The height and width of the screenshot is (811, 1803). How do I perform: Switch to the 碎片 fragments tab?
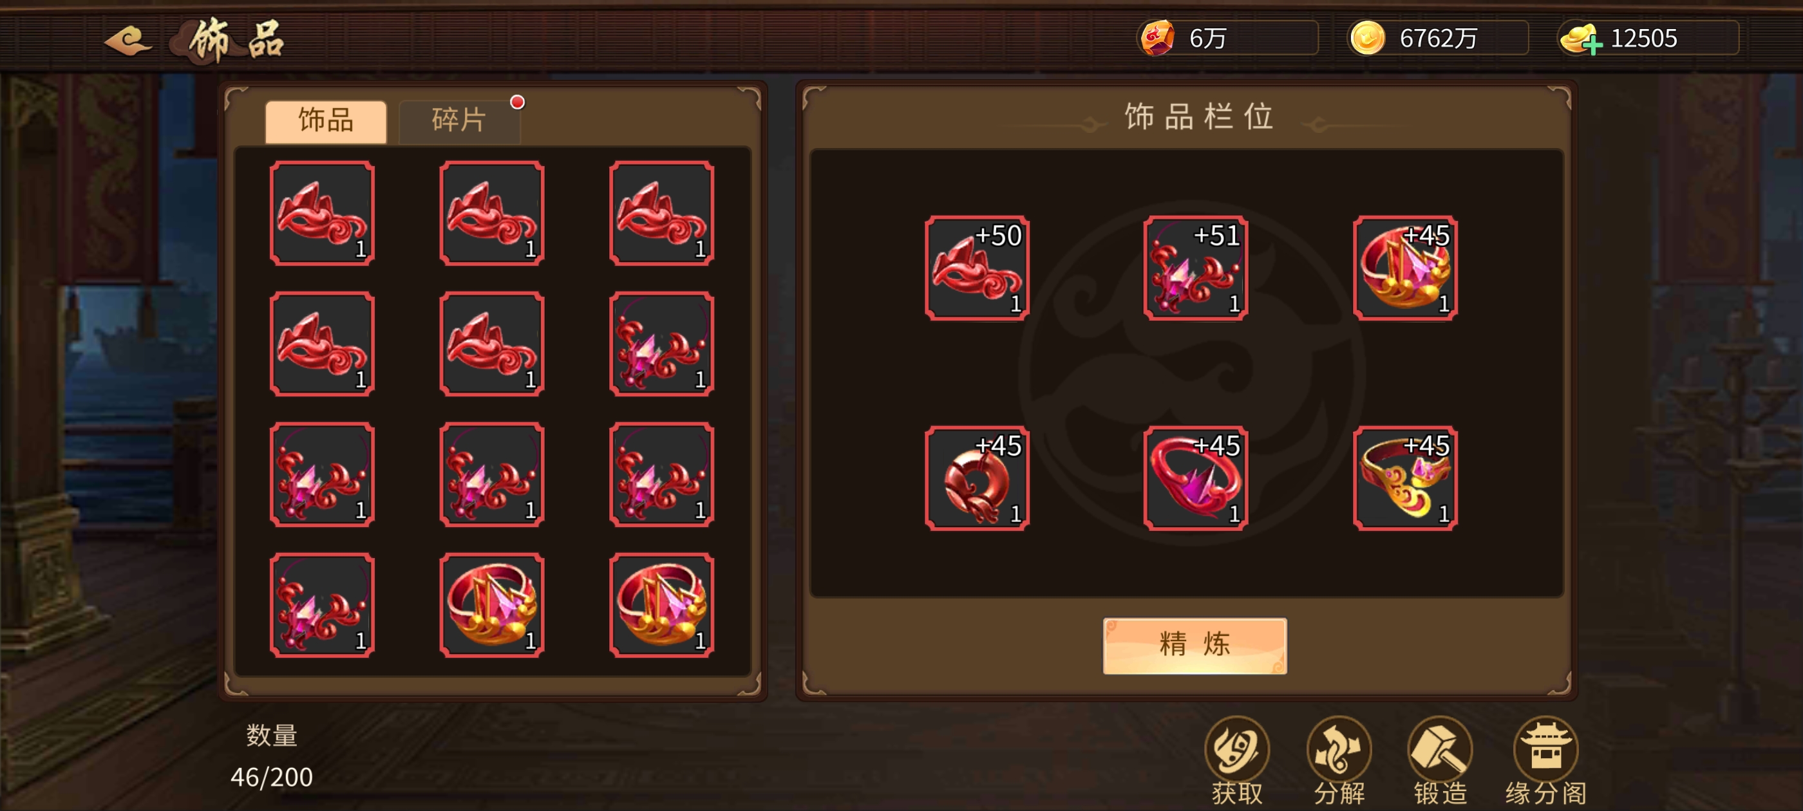coord(459,120)
